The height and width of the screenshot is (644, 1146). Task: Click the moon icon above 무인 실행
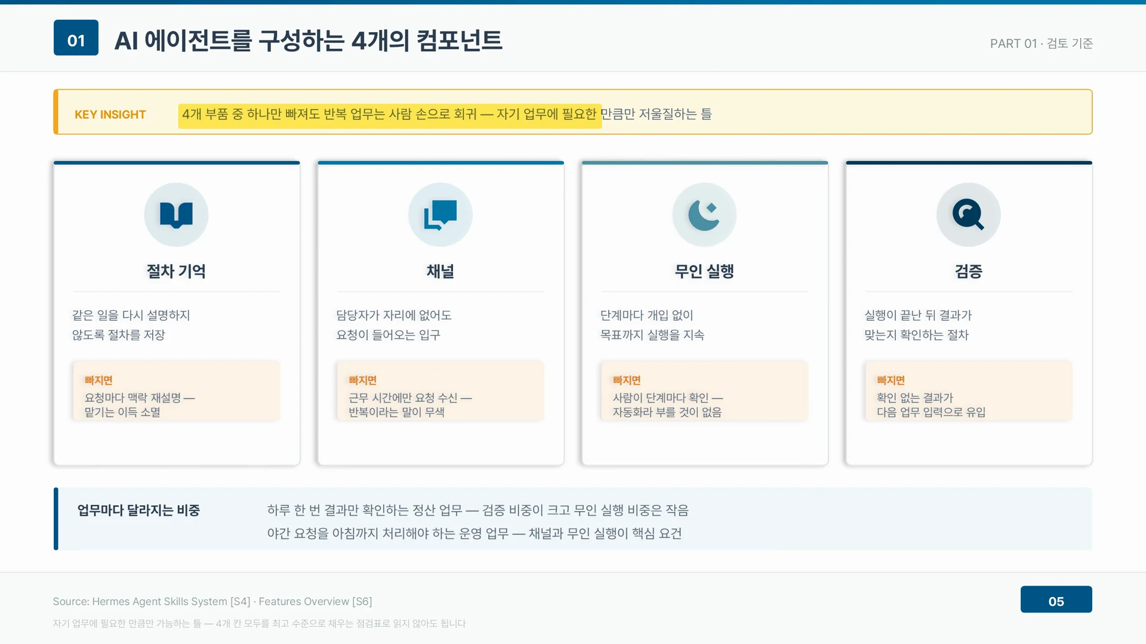(704, 215)
